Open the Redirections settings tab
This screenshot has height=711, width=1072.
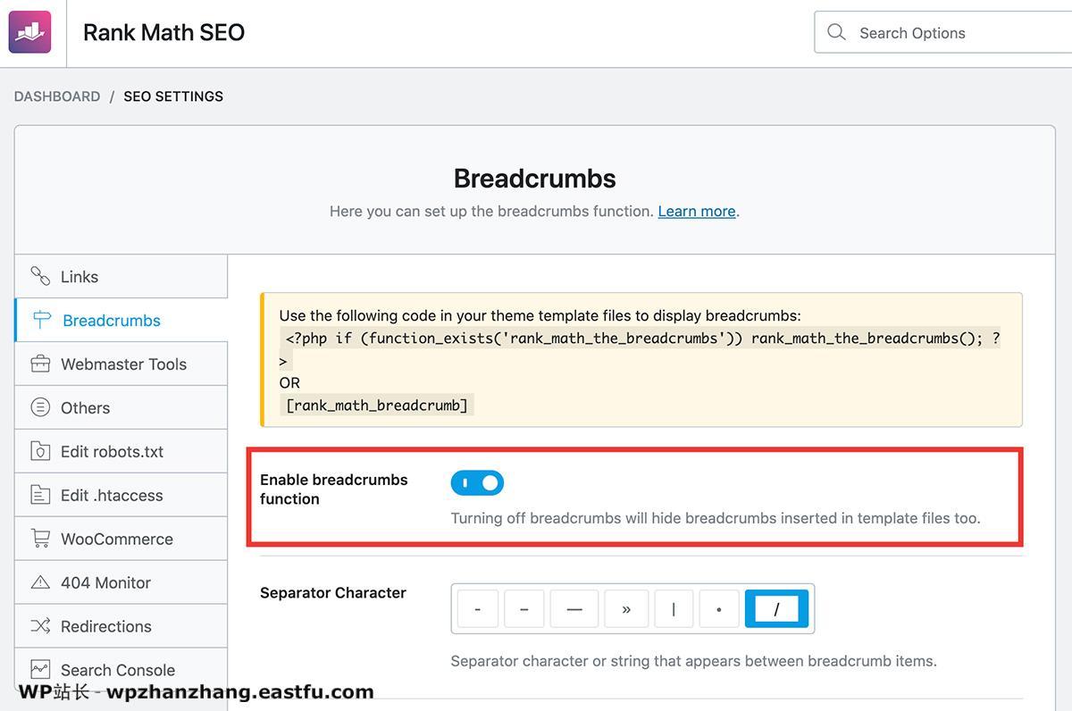coord(121,626)
